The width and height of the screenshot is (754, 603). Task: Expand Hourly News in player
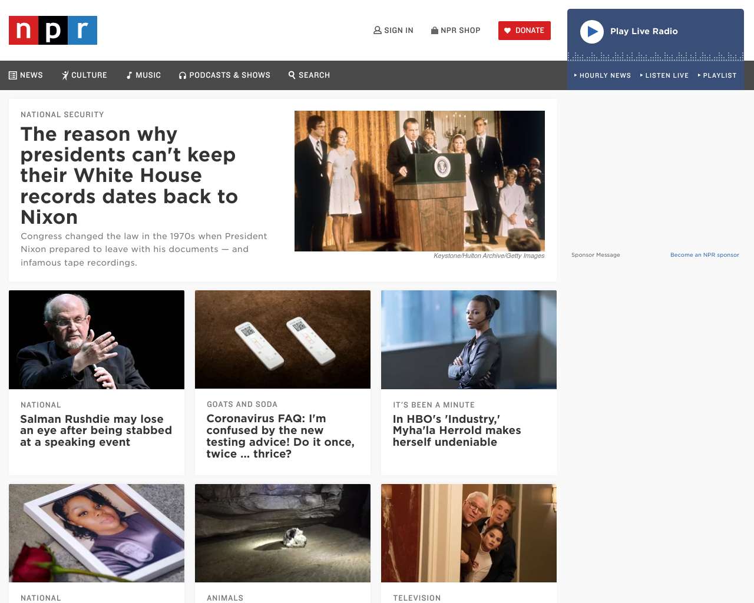603,75
